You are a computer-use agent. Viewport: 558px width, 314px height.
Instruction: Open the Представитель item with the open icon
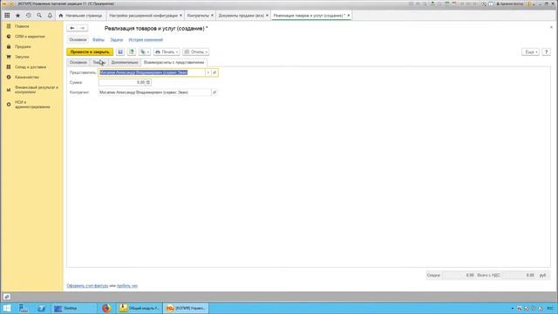pos(214,72)
